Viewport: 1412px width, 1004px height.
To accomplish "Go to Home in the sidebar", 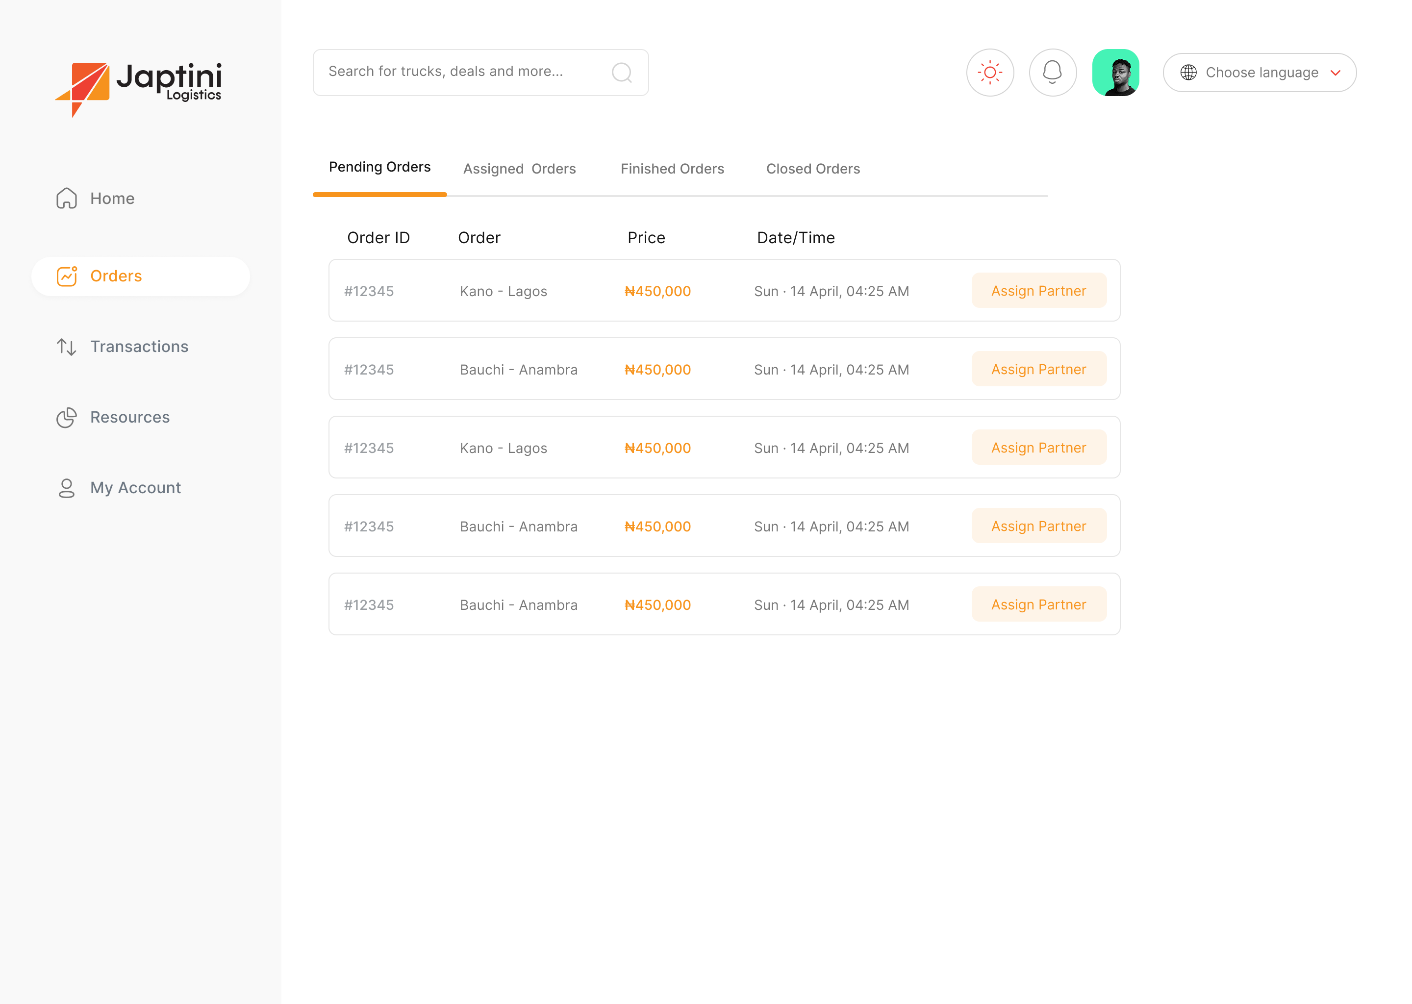I will [x=112, y=199].
